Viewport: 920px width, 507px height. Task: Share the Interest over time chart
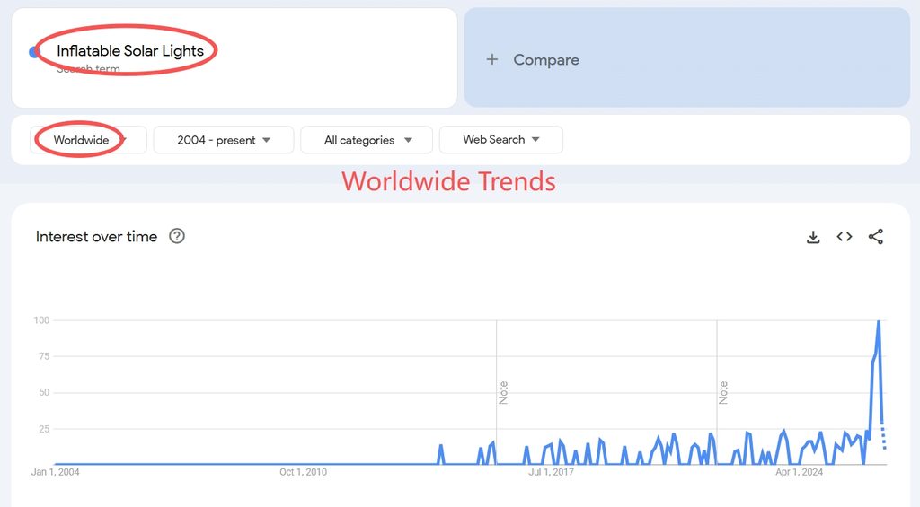[875, 237]
